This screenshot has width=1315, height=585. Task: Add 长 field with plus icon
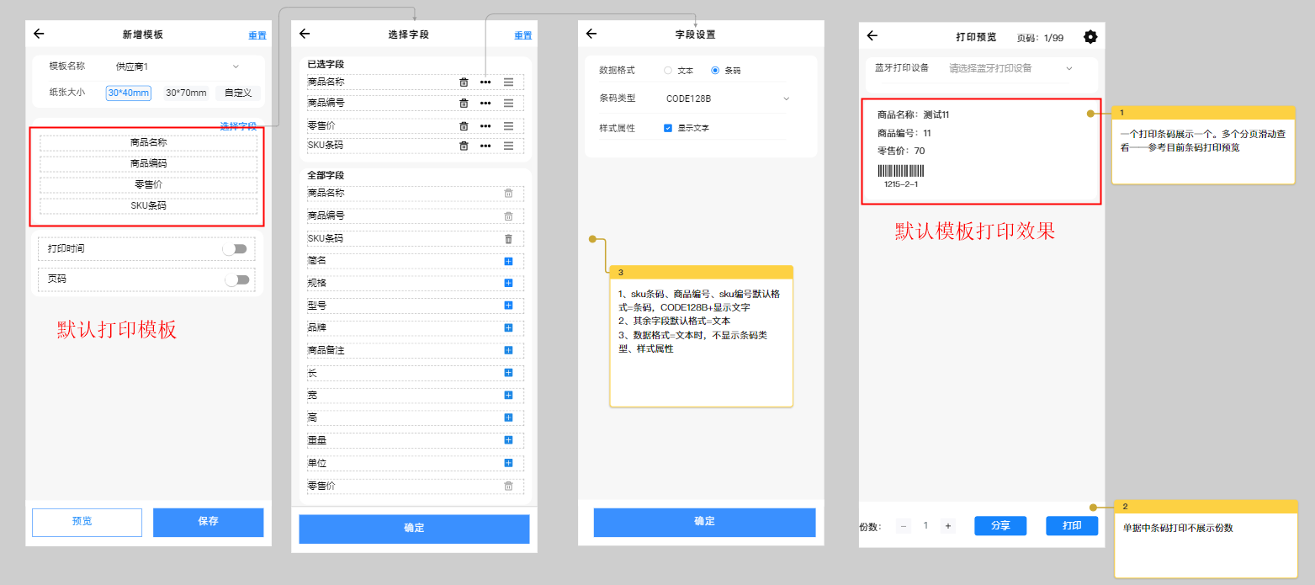508,372
